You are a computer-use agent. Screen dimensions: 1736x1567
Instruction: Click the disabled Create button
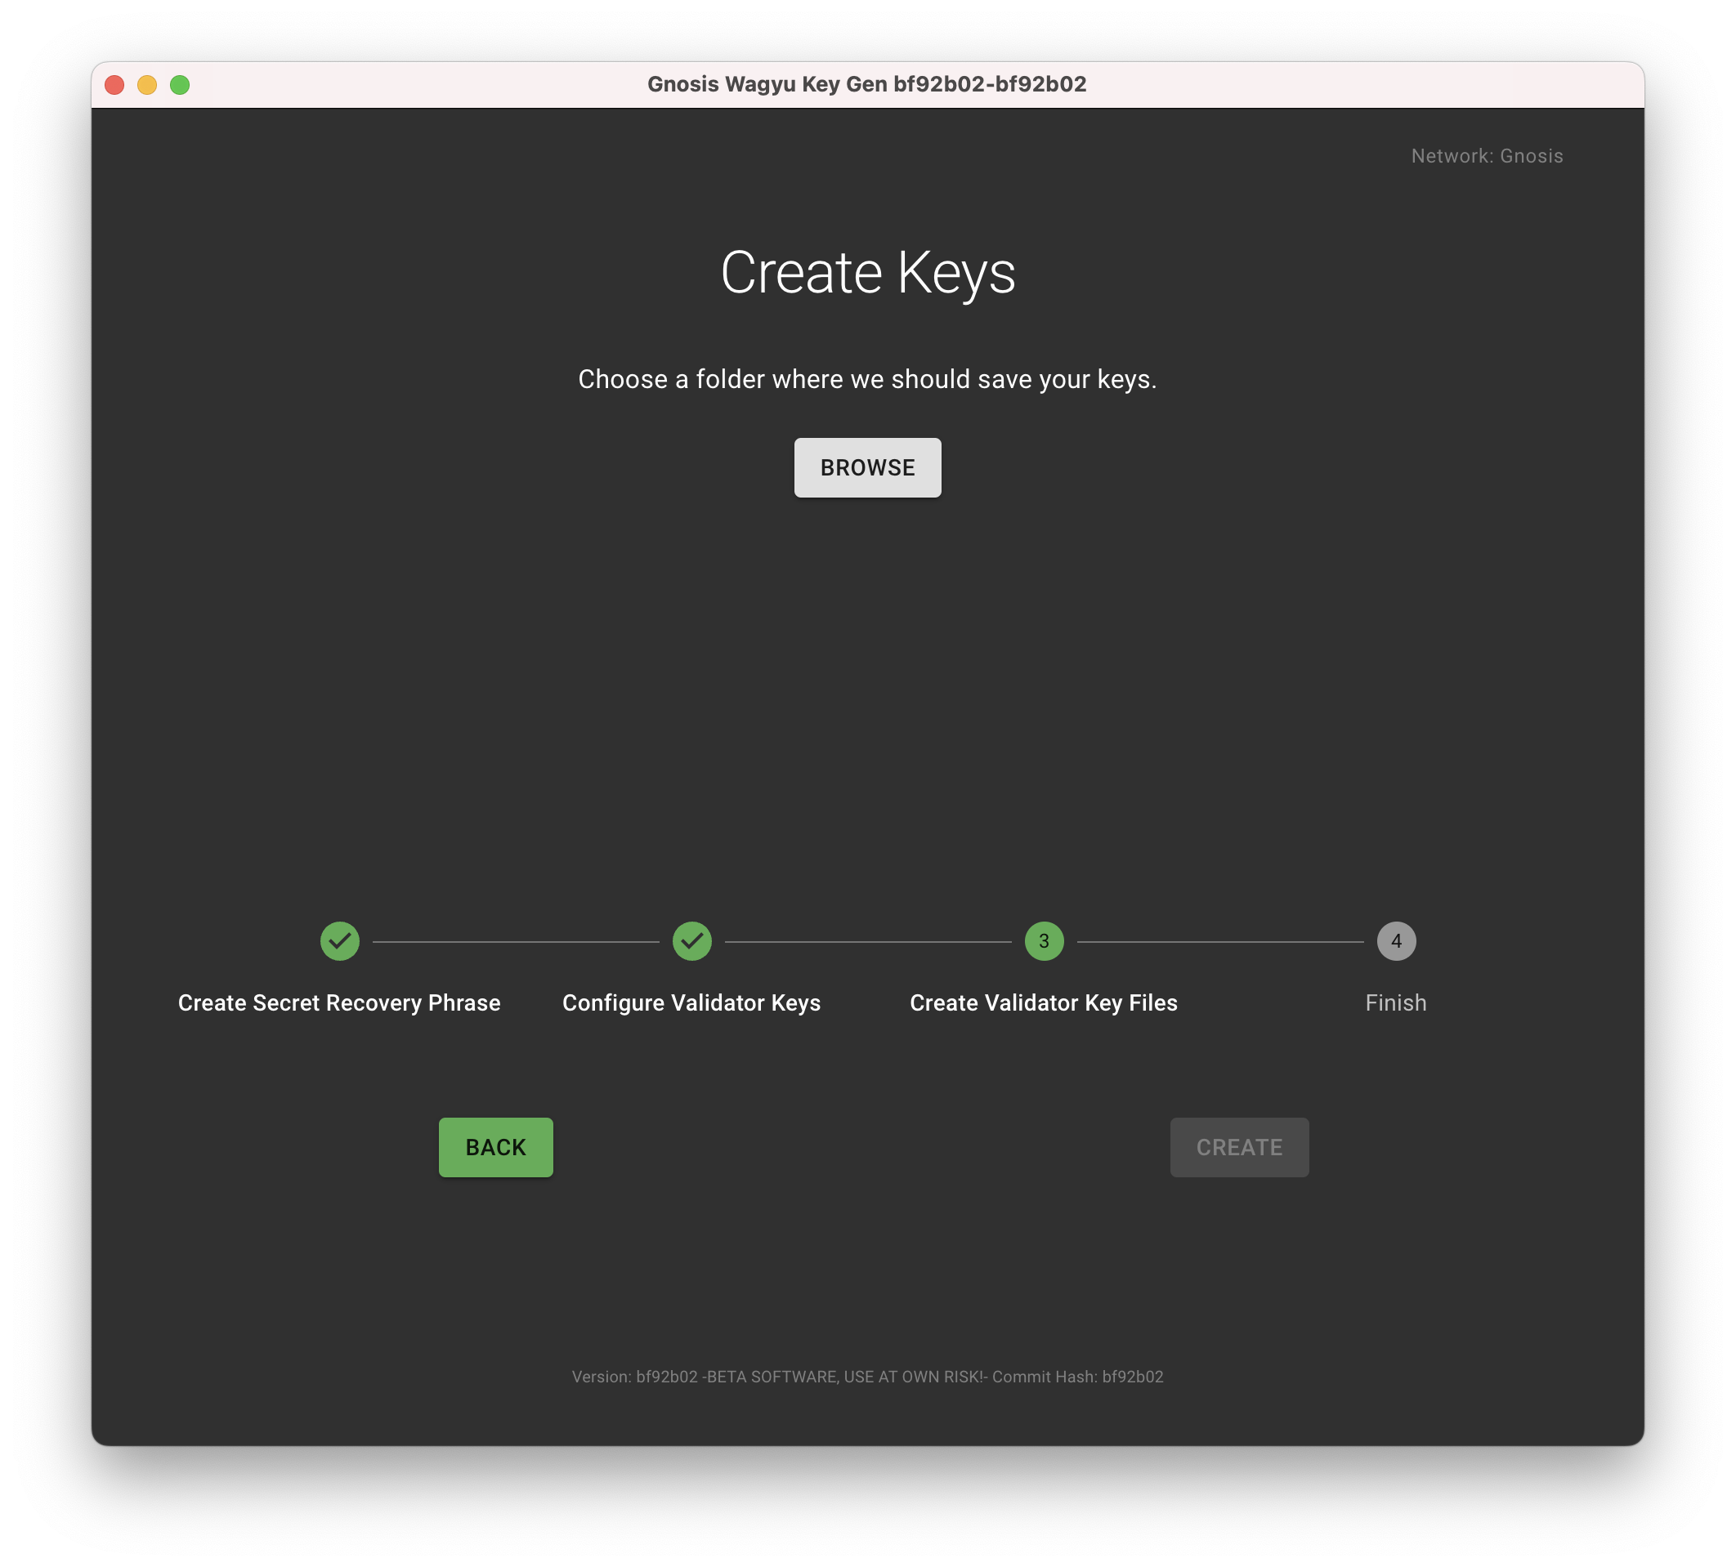click(1238, 1147)
